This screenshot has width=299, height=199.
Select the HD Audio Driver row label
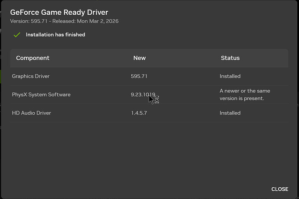click(32, 113)
